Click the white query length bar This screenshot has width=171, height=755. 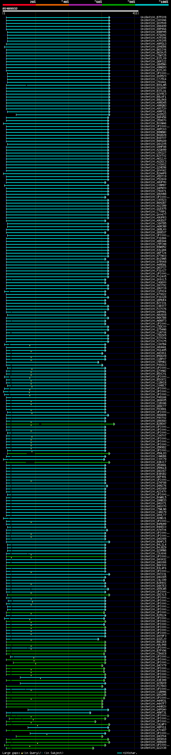[71, 11]
